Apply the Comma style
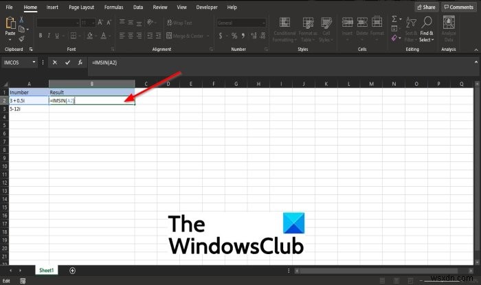This screenshot has height=285, width=481. [243, 36]
